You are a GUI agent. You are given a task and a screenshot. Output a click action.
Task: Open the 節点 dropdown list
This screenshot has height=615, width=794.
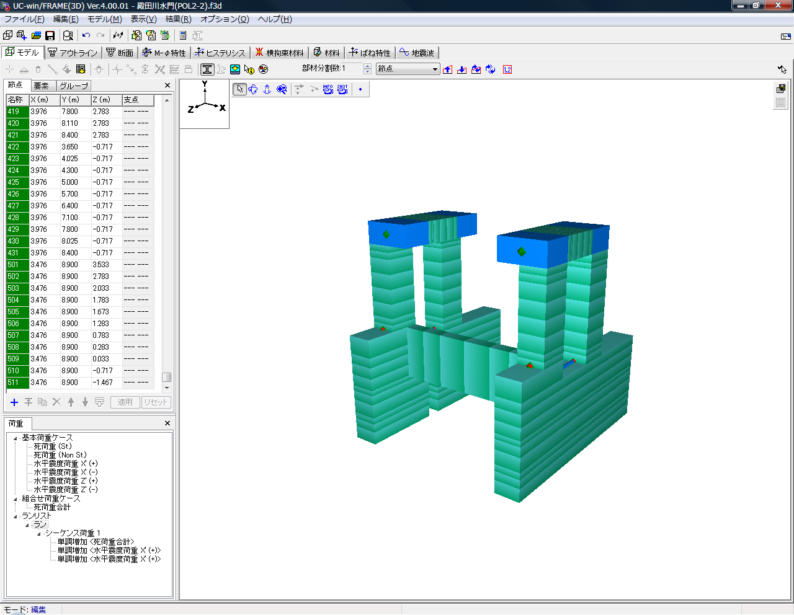[x=435, y=69]
